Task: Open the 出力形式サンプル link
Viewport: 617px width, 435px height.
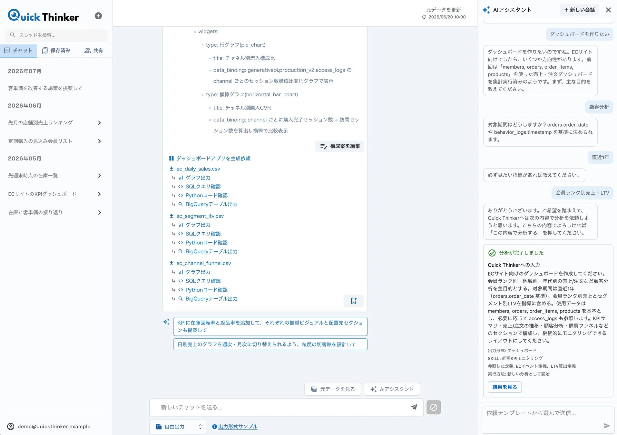Action: (x=238, y=427)
